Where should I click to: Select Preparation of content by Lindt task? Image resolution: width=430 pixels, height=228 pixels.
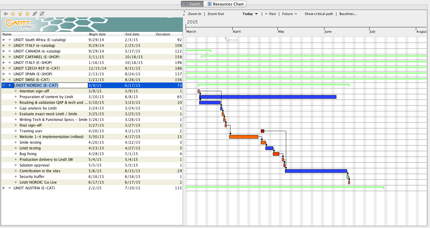92,97
